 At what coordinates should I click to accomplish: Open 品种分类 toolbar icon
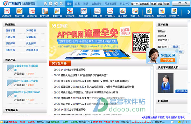click(x=97, y=12)
